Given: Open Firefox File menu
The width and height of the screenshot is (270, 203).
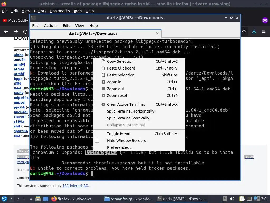Looking at the screenshot, I should (x=5, y=11).
